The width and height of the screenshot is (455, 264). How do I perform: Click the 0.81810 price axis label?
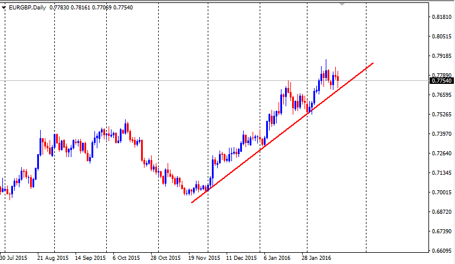pos(442,17)
